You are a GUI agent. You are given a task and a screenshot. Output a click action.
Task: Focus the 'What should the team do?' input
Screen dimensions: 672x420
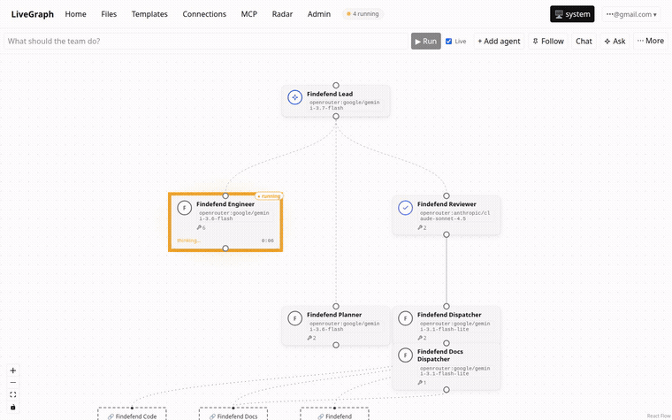pyautogui.click(x=206, y=42)
